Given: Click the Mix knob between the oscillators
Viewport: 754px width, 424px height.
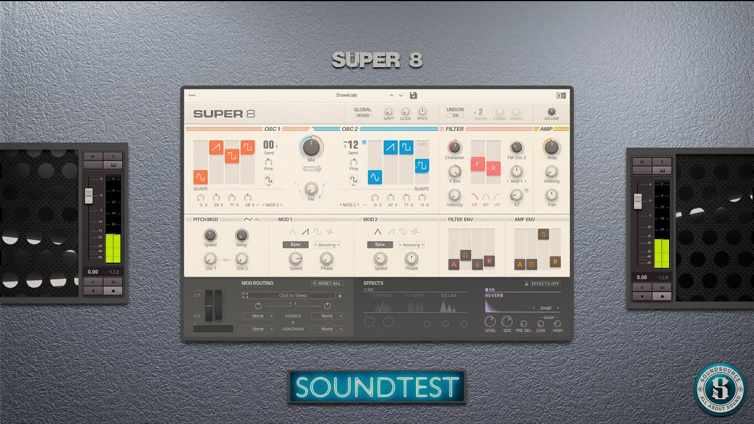Looking at the screenshot, I should point(311,147).
